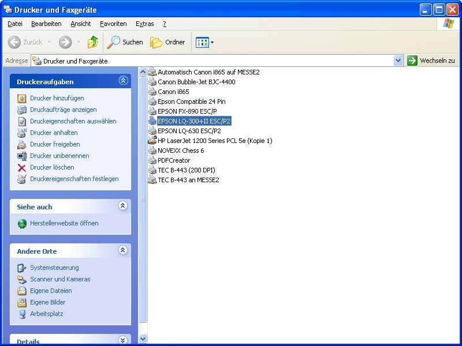Click the sidebar scroll down arrow
Screen dimensions: 462x346
143,339
